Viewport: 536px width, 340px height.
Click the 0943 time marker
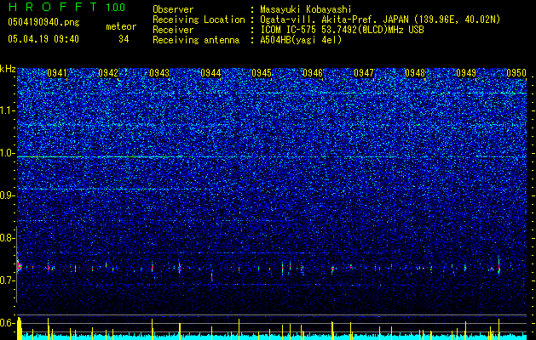(159, 73)
